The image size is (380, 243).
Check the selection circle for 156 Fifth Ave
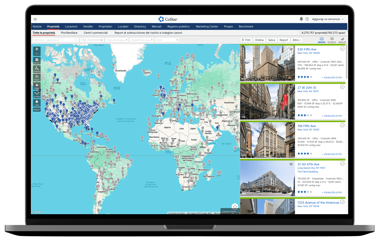click(x=342, y=125)
